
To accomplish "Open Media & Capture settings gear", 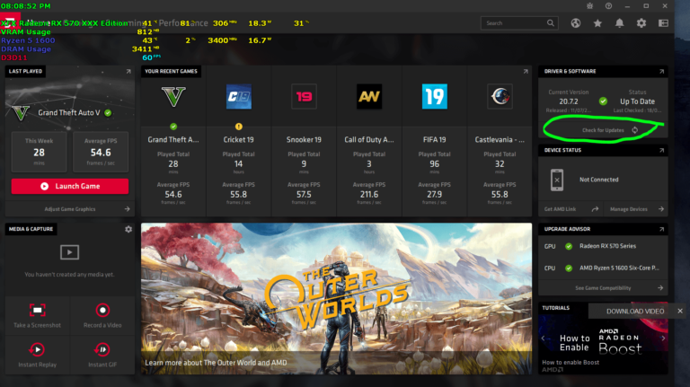I will tap(128, 229).
